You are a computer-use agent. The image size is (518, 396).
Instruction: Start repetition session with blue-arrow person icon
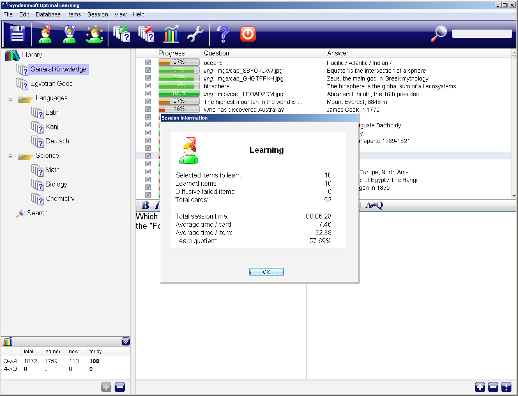[69, 34]
